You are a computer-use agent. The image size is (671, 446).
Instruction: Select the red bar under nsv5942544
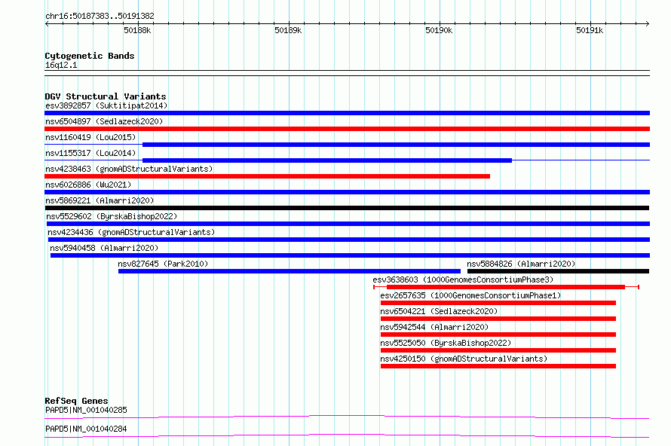click(x=498, y=334)
